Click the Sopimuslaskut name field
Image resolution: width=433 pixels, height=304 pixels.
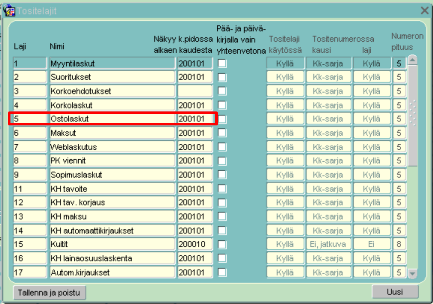[x=113, y=175]
